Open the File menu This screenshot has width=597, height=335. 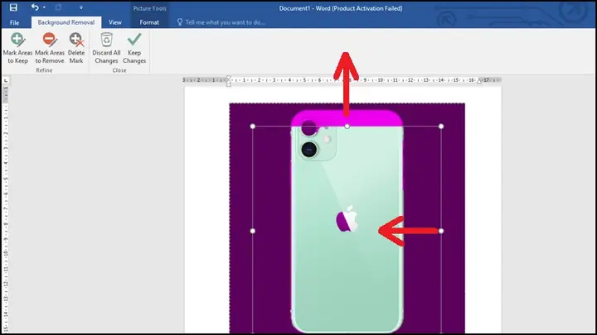(x=14, y=22)
